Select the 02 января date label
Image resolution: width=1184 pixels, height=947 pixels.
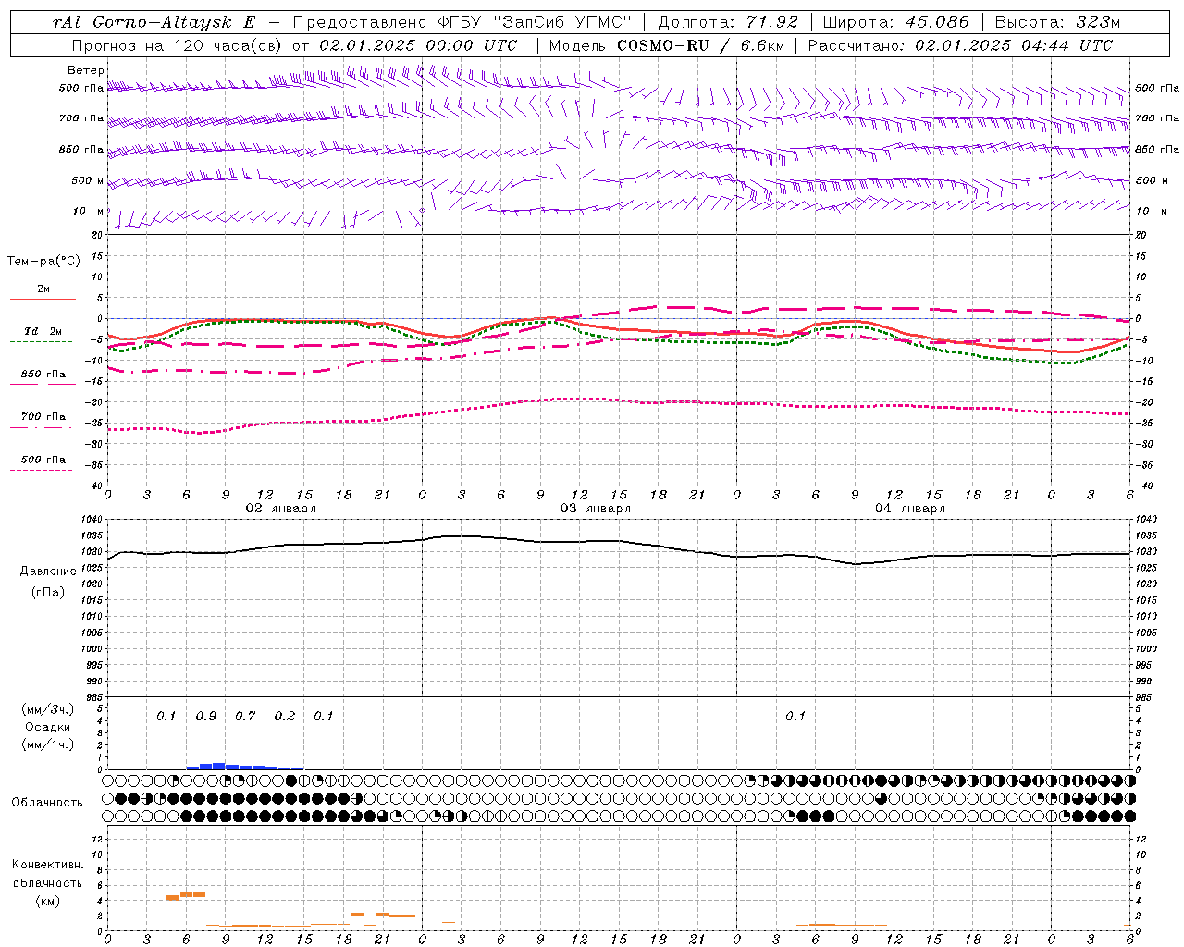[280, 509]
